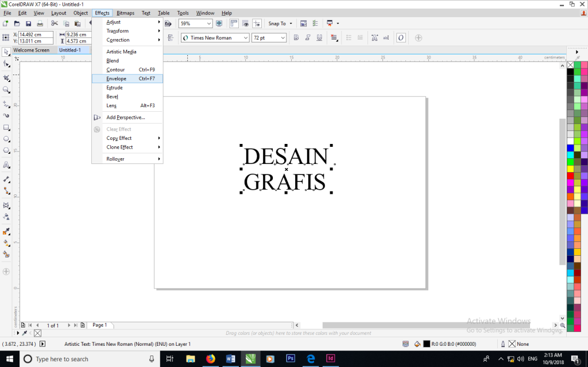Screen dimensions: 588x367
Task: Pick the Crop tool
Action: (x=6, y=77)
